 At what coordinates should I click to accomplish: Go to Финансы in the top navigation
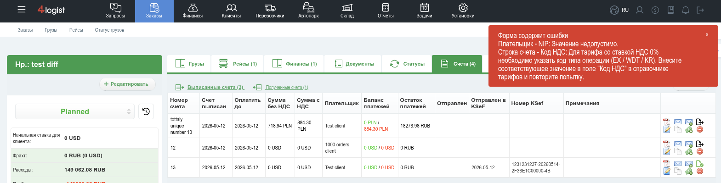pyautogui.click(x=193, y=11)
